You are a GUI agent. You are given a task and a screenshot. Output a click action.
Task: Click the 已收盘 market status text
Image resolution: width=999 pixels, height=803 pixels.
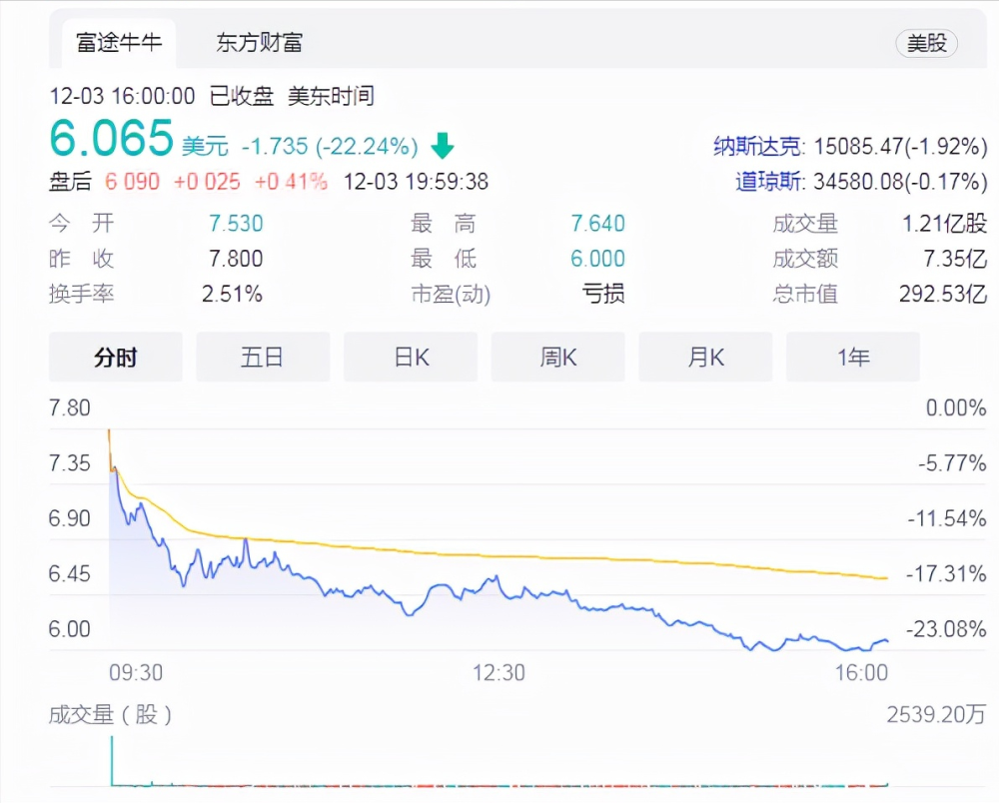coord(242,96)
